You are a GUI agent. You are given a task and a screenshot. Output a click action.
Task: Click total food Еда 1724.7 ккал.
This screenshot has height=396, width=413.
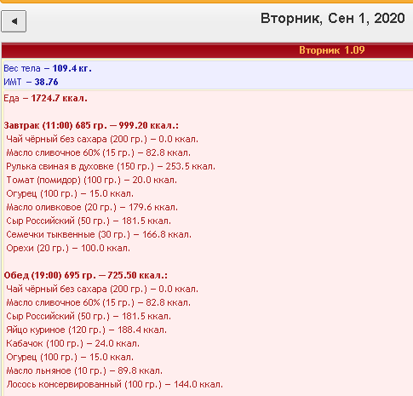45,98
